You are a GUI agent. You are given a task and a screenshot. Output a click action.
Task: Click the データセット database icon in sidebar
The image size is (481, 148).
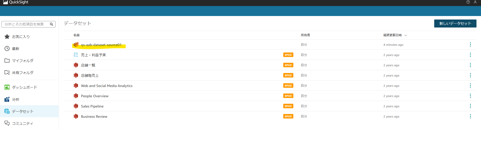pos(7,111)
